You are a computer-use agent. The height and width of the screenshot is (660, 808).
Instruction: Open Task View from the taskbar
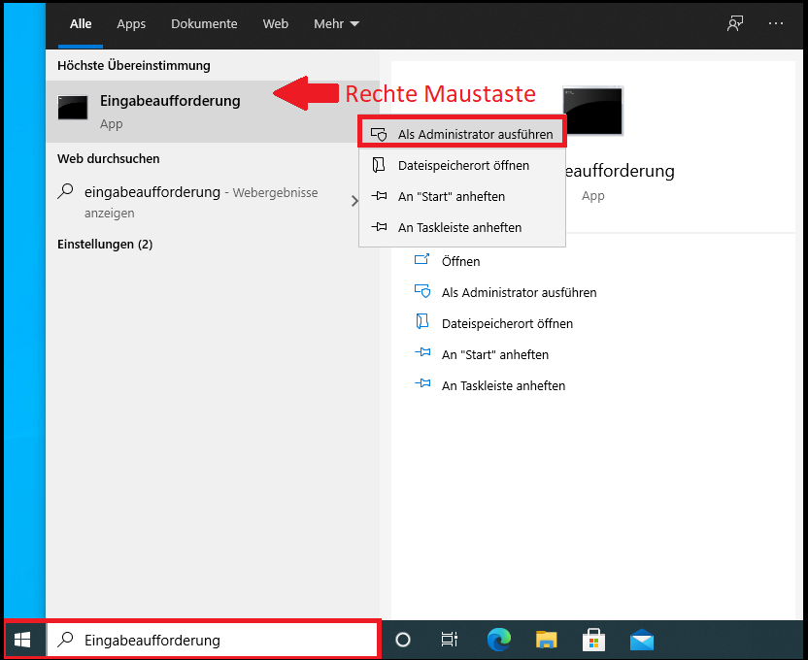(x=449, y=640)
